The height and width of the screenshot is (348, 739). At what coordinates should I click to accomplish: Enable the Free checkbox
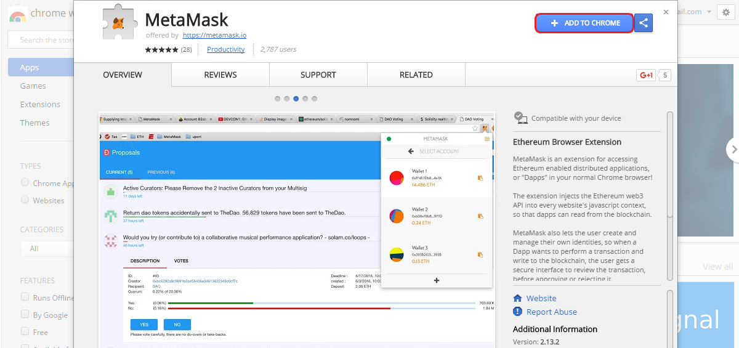point(25,331)
